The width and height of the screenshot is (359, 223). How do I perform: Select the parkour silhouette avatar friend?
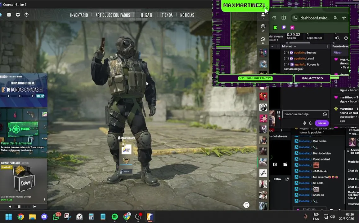263,173
